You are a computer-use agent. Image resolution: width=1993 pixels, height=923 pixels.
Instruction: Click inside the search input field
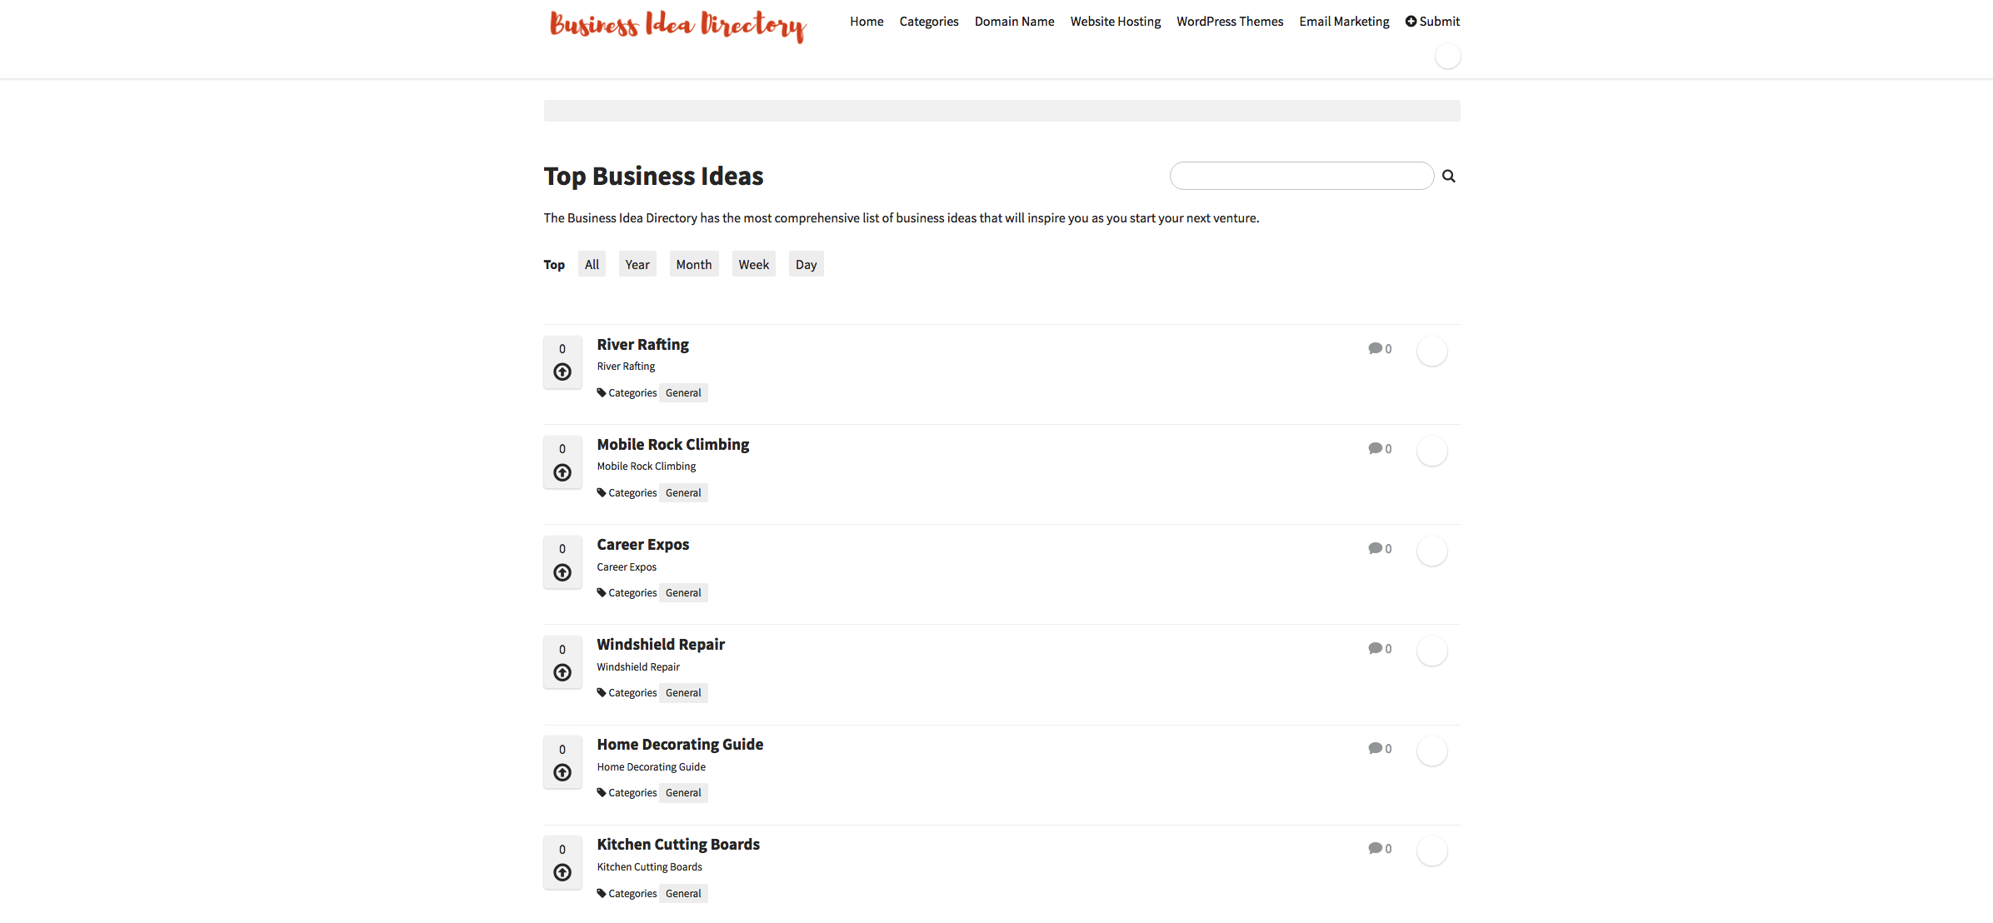1300,176
